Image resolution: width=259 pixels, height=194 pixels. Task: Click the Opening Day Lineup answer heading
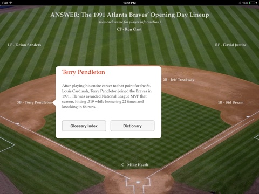129,15
